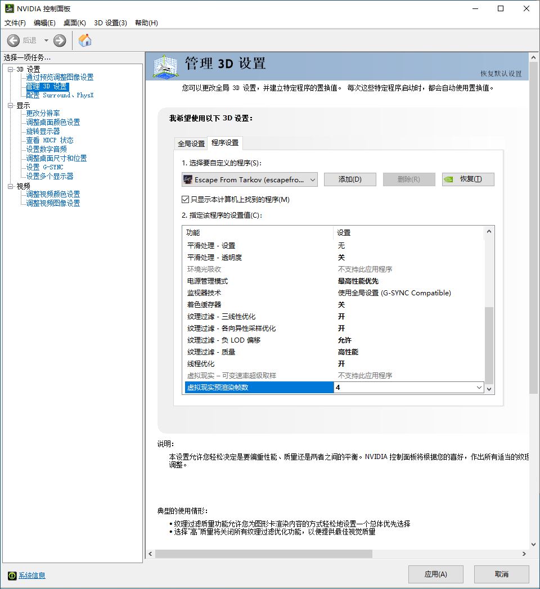This screenshot has width=540, height=589.
Task: Select 调整桌面尺寸和位置 in the tree
Action: click(56, 158)
